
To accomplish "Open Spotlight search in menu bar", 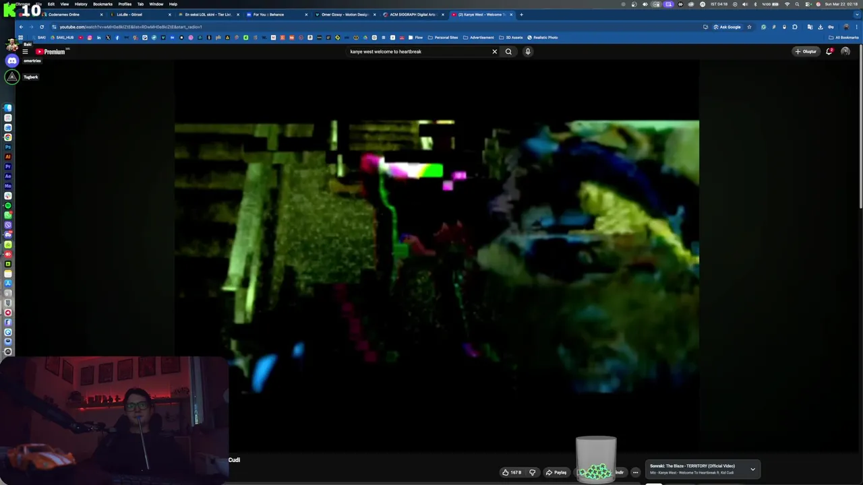I will (x=798, y=4).
